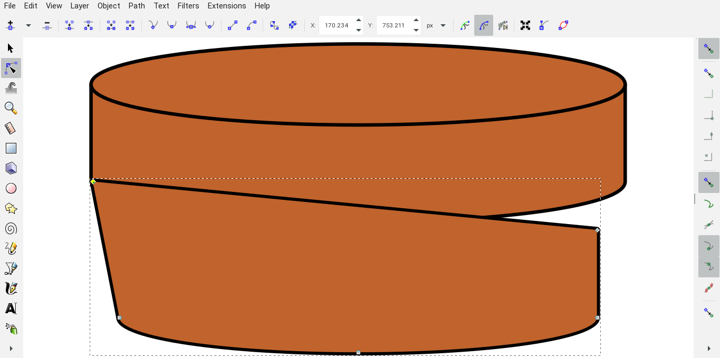The image size is (720, 358).
Task: Increase the X coordinate with the stepper
Action: [x=358, y=22]
